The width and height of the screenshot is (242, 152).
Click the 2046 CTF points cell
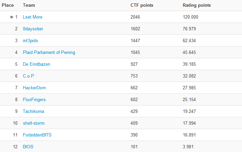pyautogui.click(x=135, y=17)
